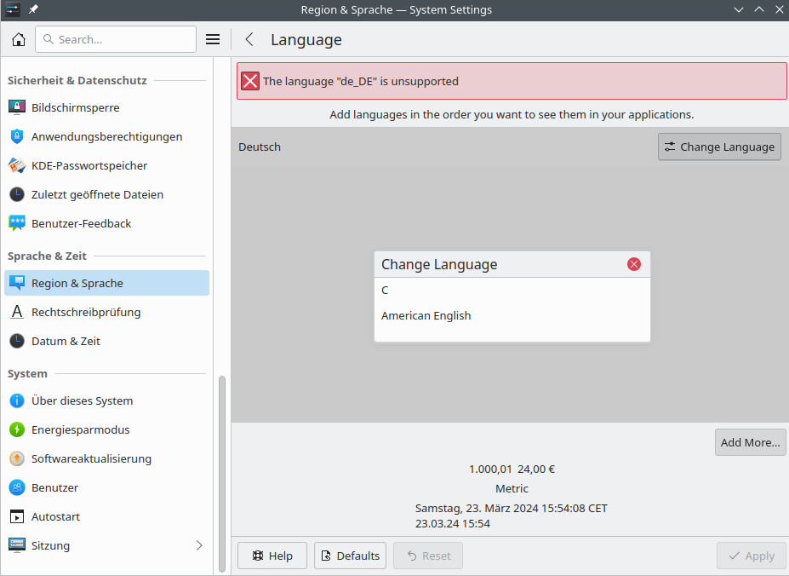This screenshot has width=789, height=576.
Task: Close the Change Language popup
Action: [634, 264]
